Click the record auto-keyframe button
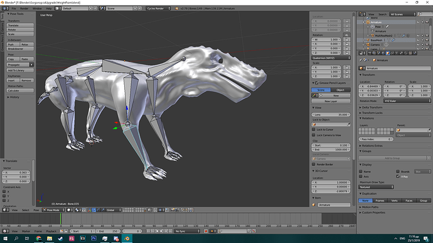This screenshot has height=243, width=433. click(x=206, y=231)
